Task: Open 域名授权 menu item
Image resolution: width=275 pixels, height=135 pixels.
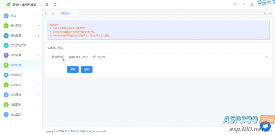Action: (21, 104)
